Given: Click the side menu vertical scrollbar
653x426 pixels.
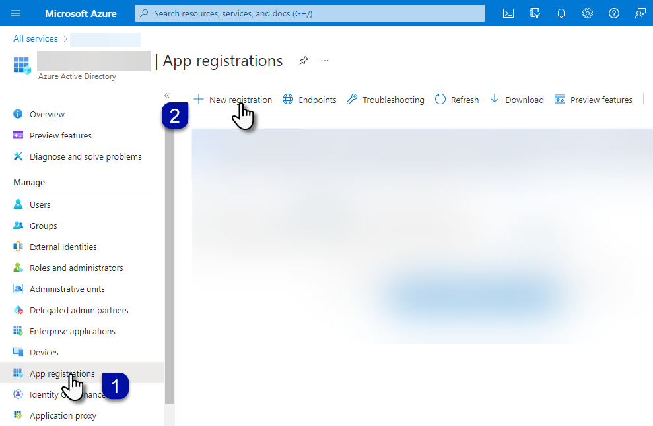Looking at the screenshot, I should coord(169,264).
